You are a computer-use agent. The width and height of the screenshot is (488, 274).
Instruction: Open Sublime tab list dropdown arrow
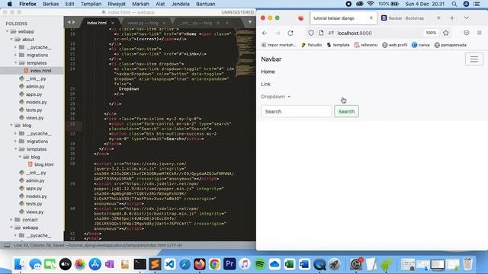[249, 22]
